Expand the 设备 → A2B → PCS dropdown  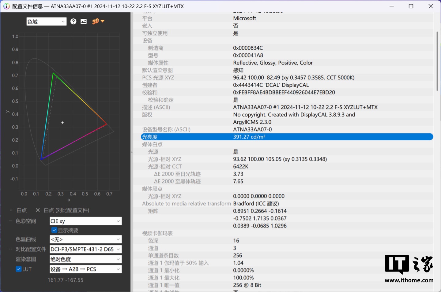pyautogui.click(x=85, y=269)
